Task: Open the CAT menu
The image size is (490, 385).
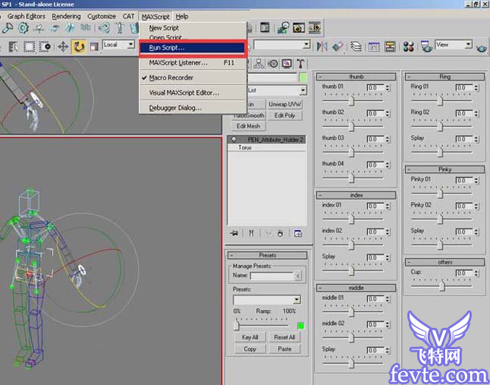Action: point(128,16)
